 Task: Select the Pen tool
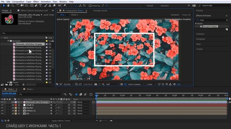click(x=36, y=6)
